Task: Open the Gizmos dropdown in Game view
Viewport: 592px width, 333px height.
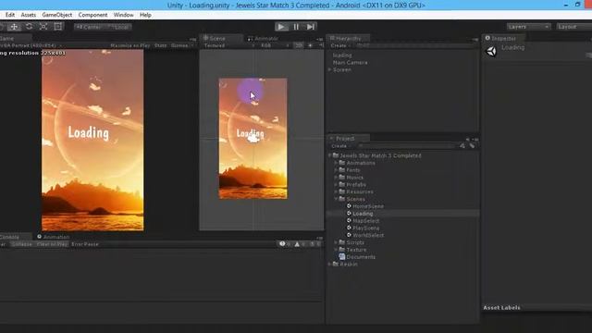Action: pyautogui.click(x=182, y=45)
